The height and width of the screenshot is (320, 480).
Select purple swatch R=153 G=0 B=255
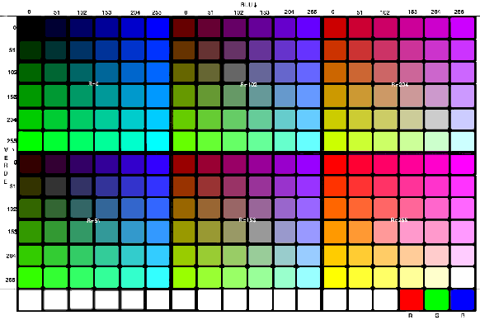coord(308,164)
